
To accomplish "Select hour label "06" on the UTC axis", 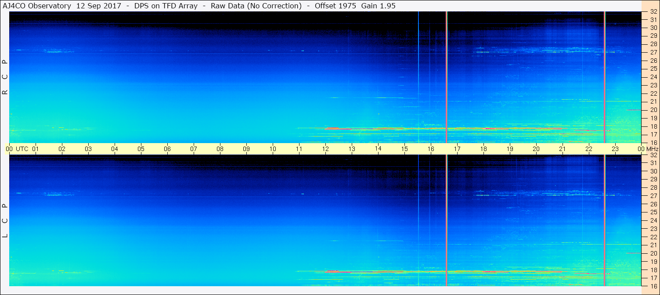I will pyautogui.click(x=167, y=149).
